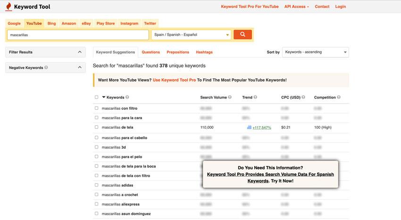Viewport: 401px width, 220px height.
Task: Click the popup Search Volume Data link
Action: [x=270, y=177]
